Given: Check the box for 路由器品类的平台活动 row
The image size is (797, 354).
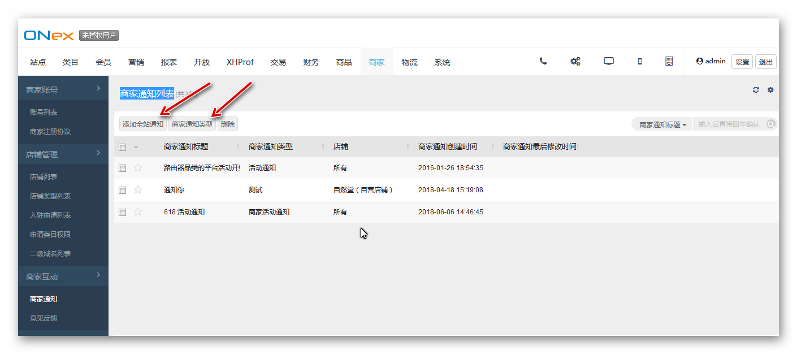Looking at the screenshot, I should [122, 168].
